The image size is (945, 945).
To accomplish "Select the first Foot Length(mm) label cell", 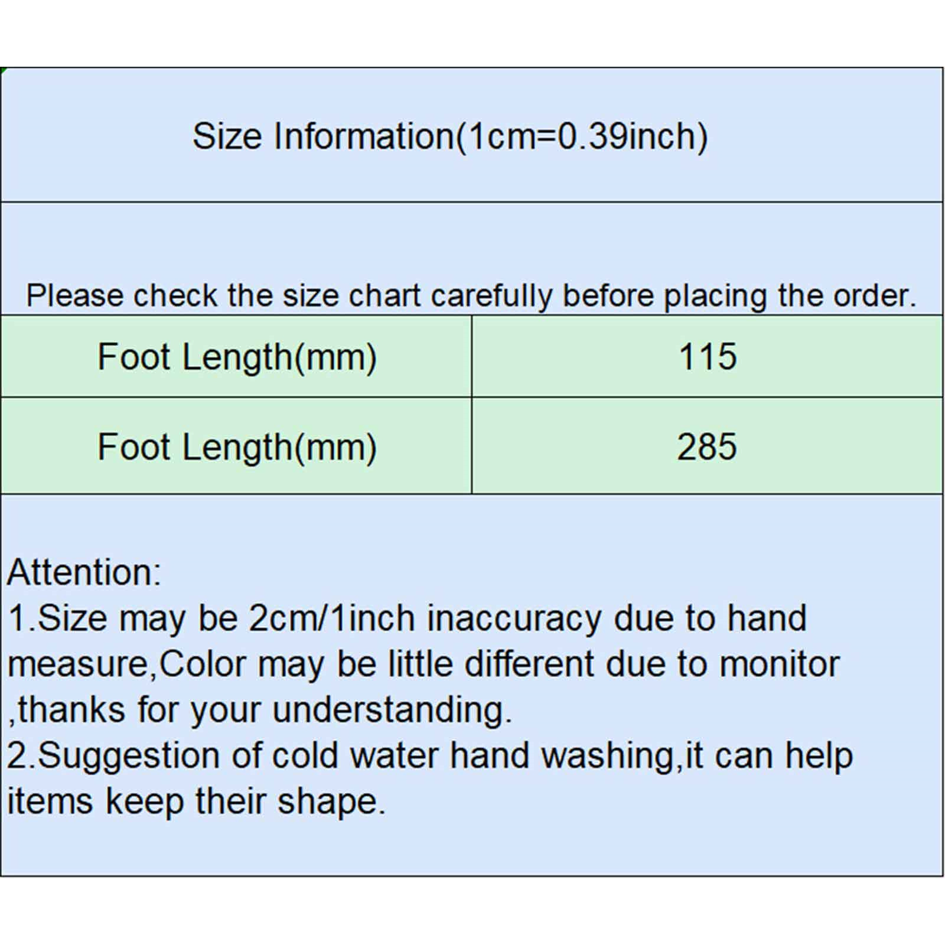I will point(236,357).
